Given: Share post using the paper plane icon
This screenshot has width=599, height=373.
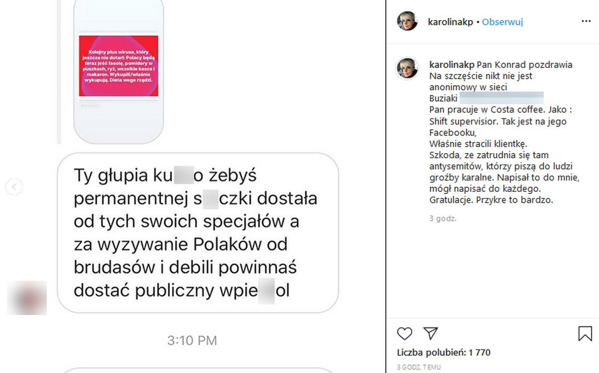Looking at the screenshot, I should point(431,333).
